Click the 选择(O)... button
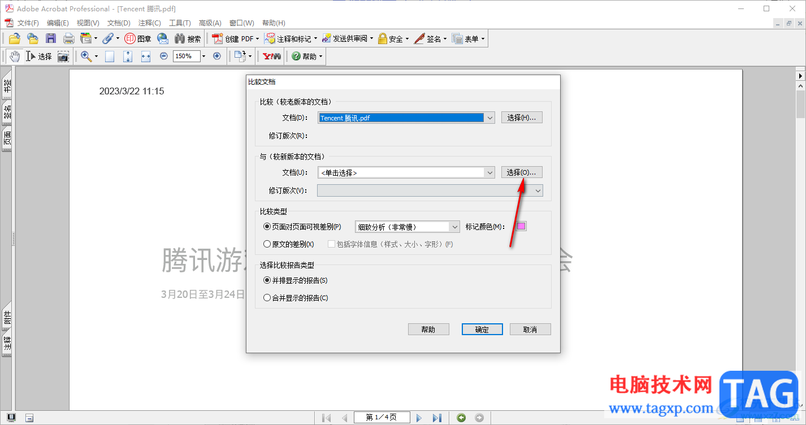Viewport: 806px width, 425px height. (x=522, y=172)
